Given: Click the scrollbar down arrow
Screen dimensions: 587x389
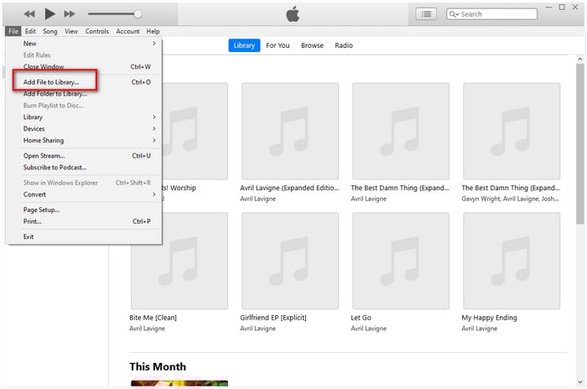Looking at the screenshot, I should [580, 382].
